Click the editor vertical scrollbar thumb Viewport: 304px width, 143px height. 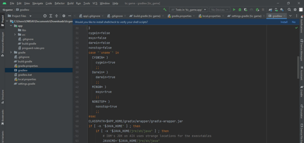click(x=298, y=67)
